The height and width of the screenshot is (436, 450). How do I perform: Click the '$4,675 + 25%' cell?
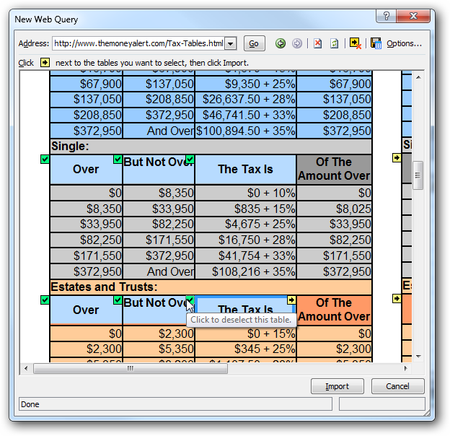click(x=245, y=224)
